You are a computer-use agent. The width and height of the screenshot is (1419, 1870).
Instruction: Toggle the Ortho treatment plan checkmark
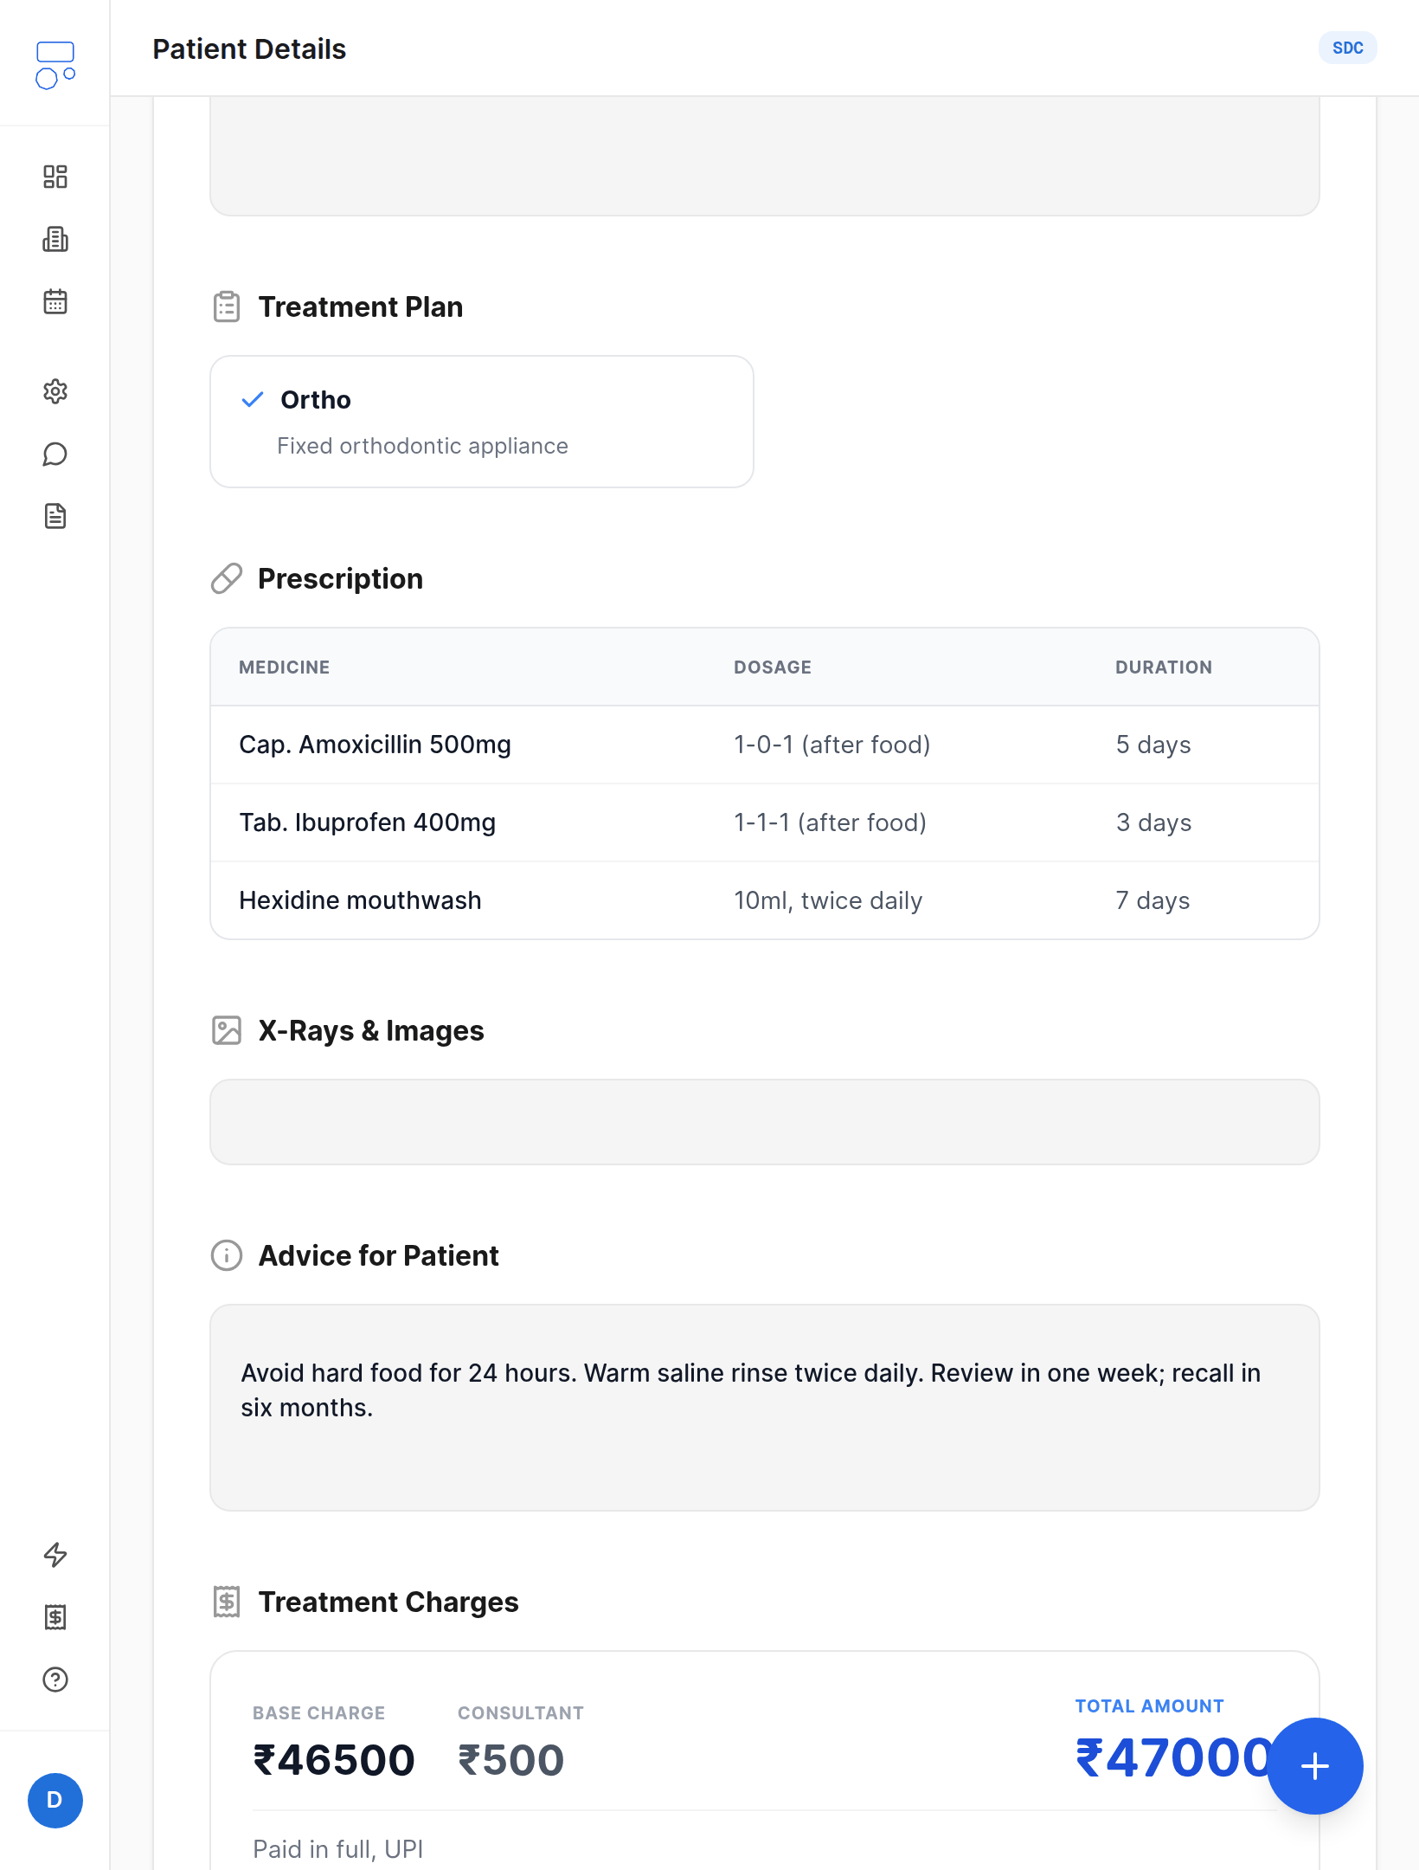pos(253,400)
